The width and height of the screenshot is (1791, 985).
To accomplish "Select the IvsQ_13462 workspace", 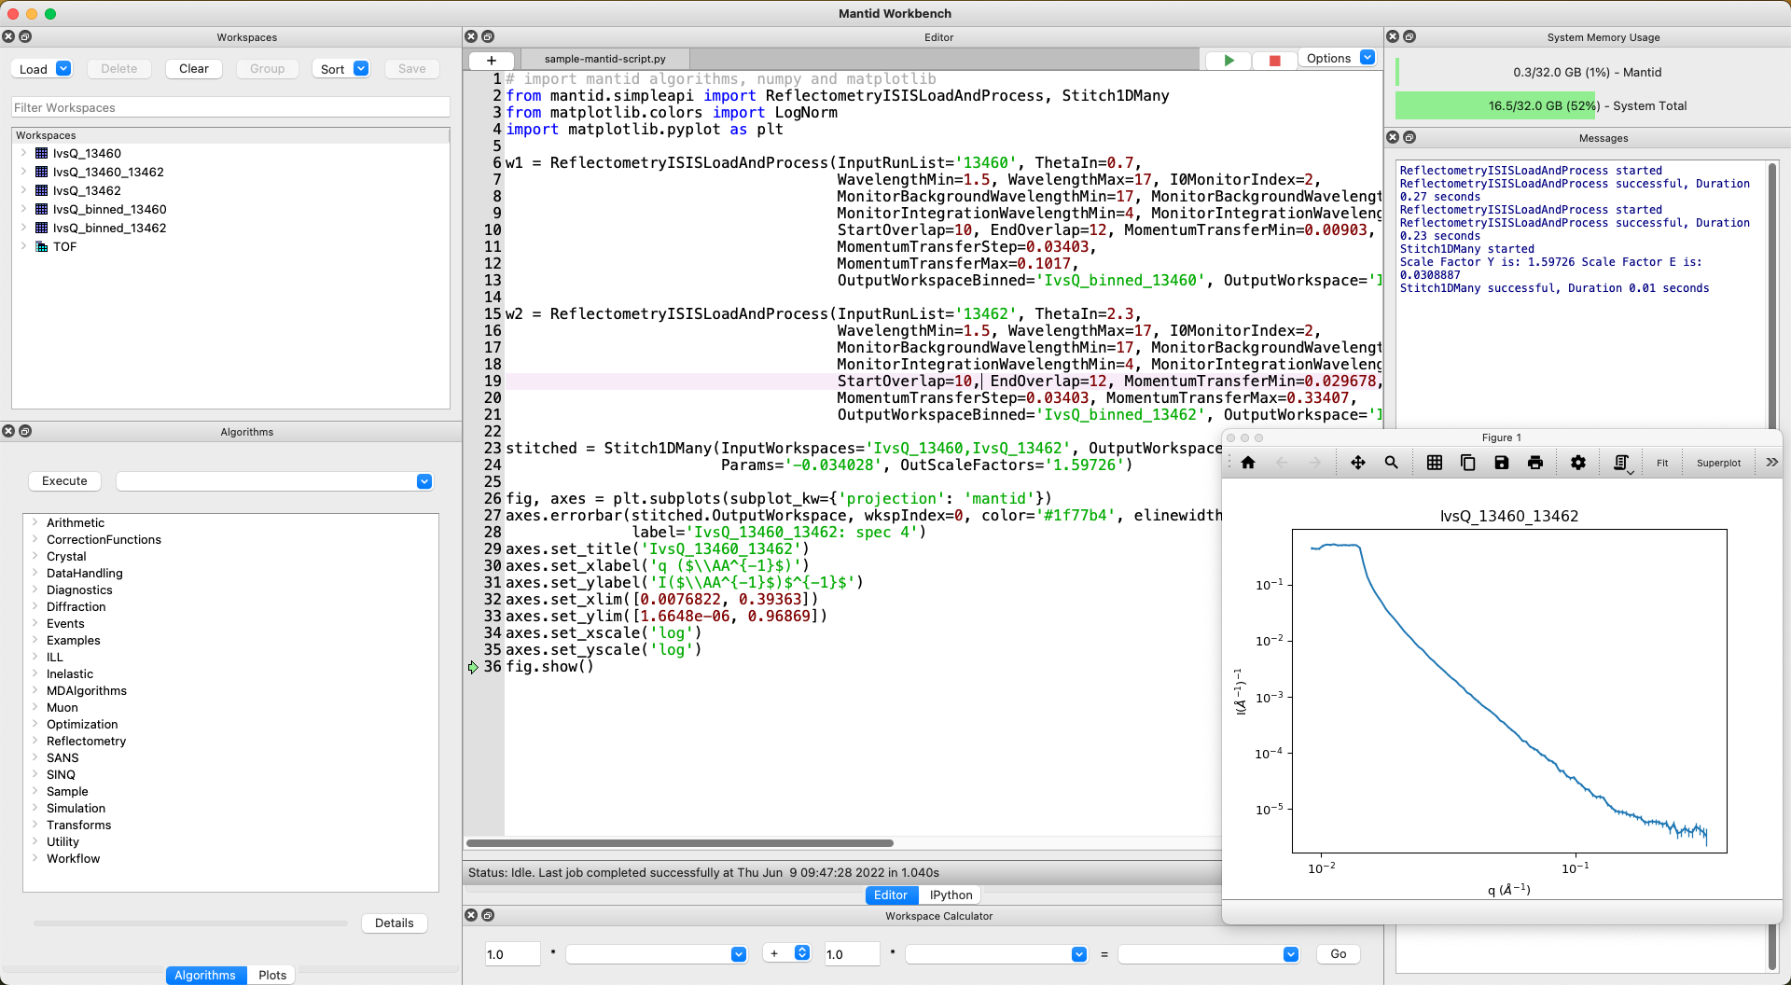I will (87, 190).
